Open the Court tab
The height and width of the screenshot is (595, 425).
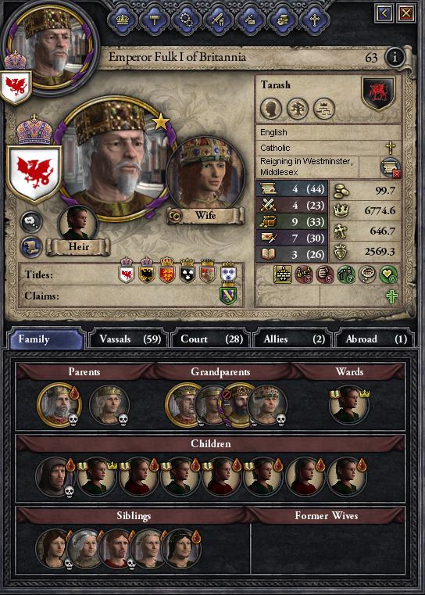(211, 339)
